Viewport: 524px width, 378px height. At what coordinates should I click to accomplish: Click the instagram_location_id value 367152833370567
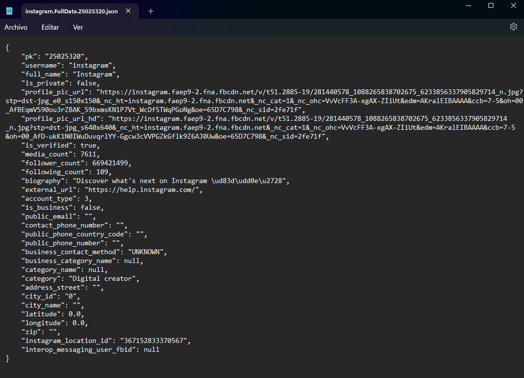[154, 340]
